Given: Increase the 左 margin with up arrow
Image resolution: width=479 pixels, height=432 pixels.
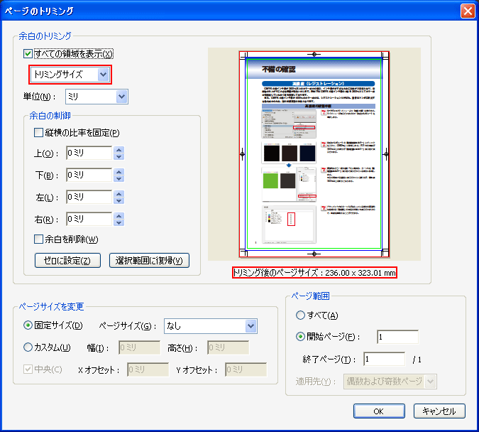Looking at the screenshot, I should [119, 194].
